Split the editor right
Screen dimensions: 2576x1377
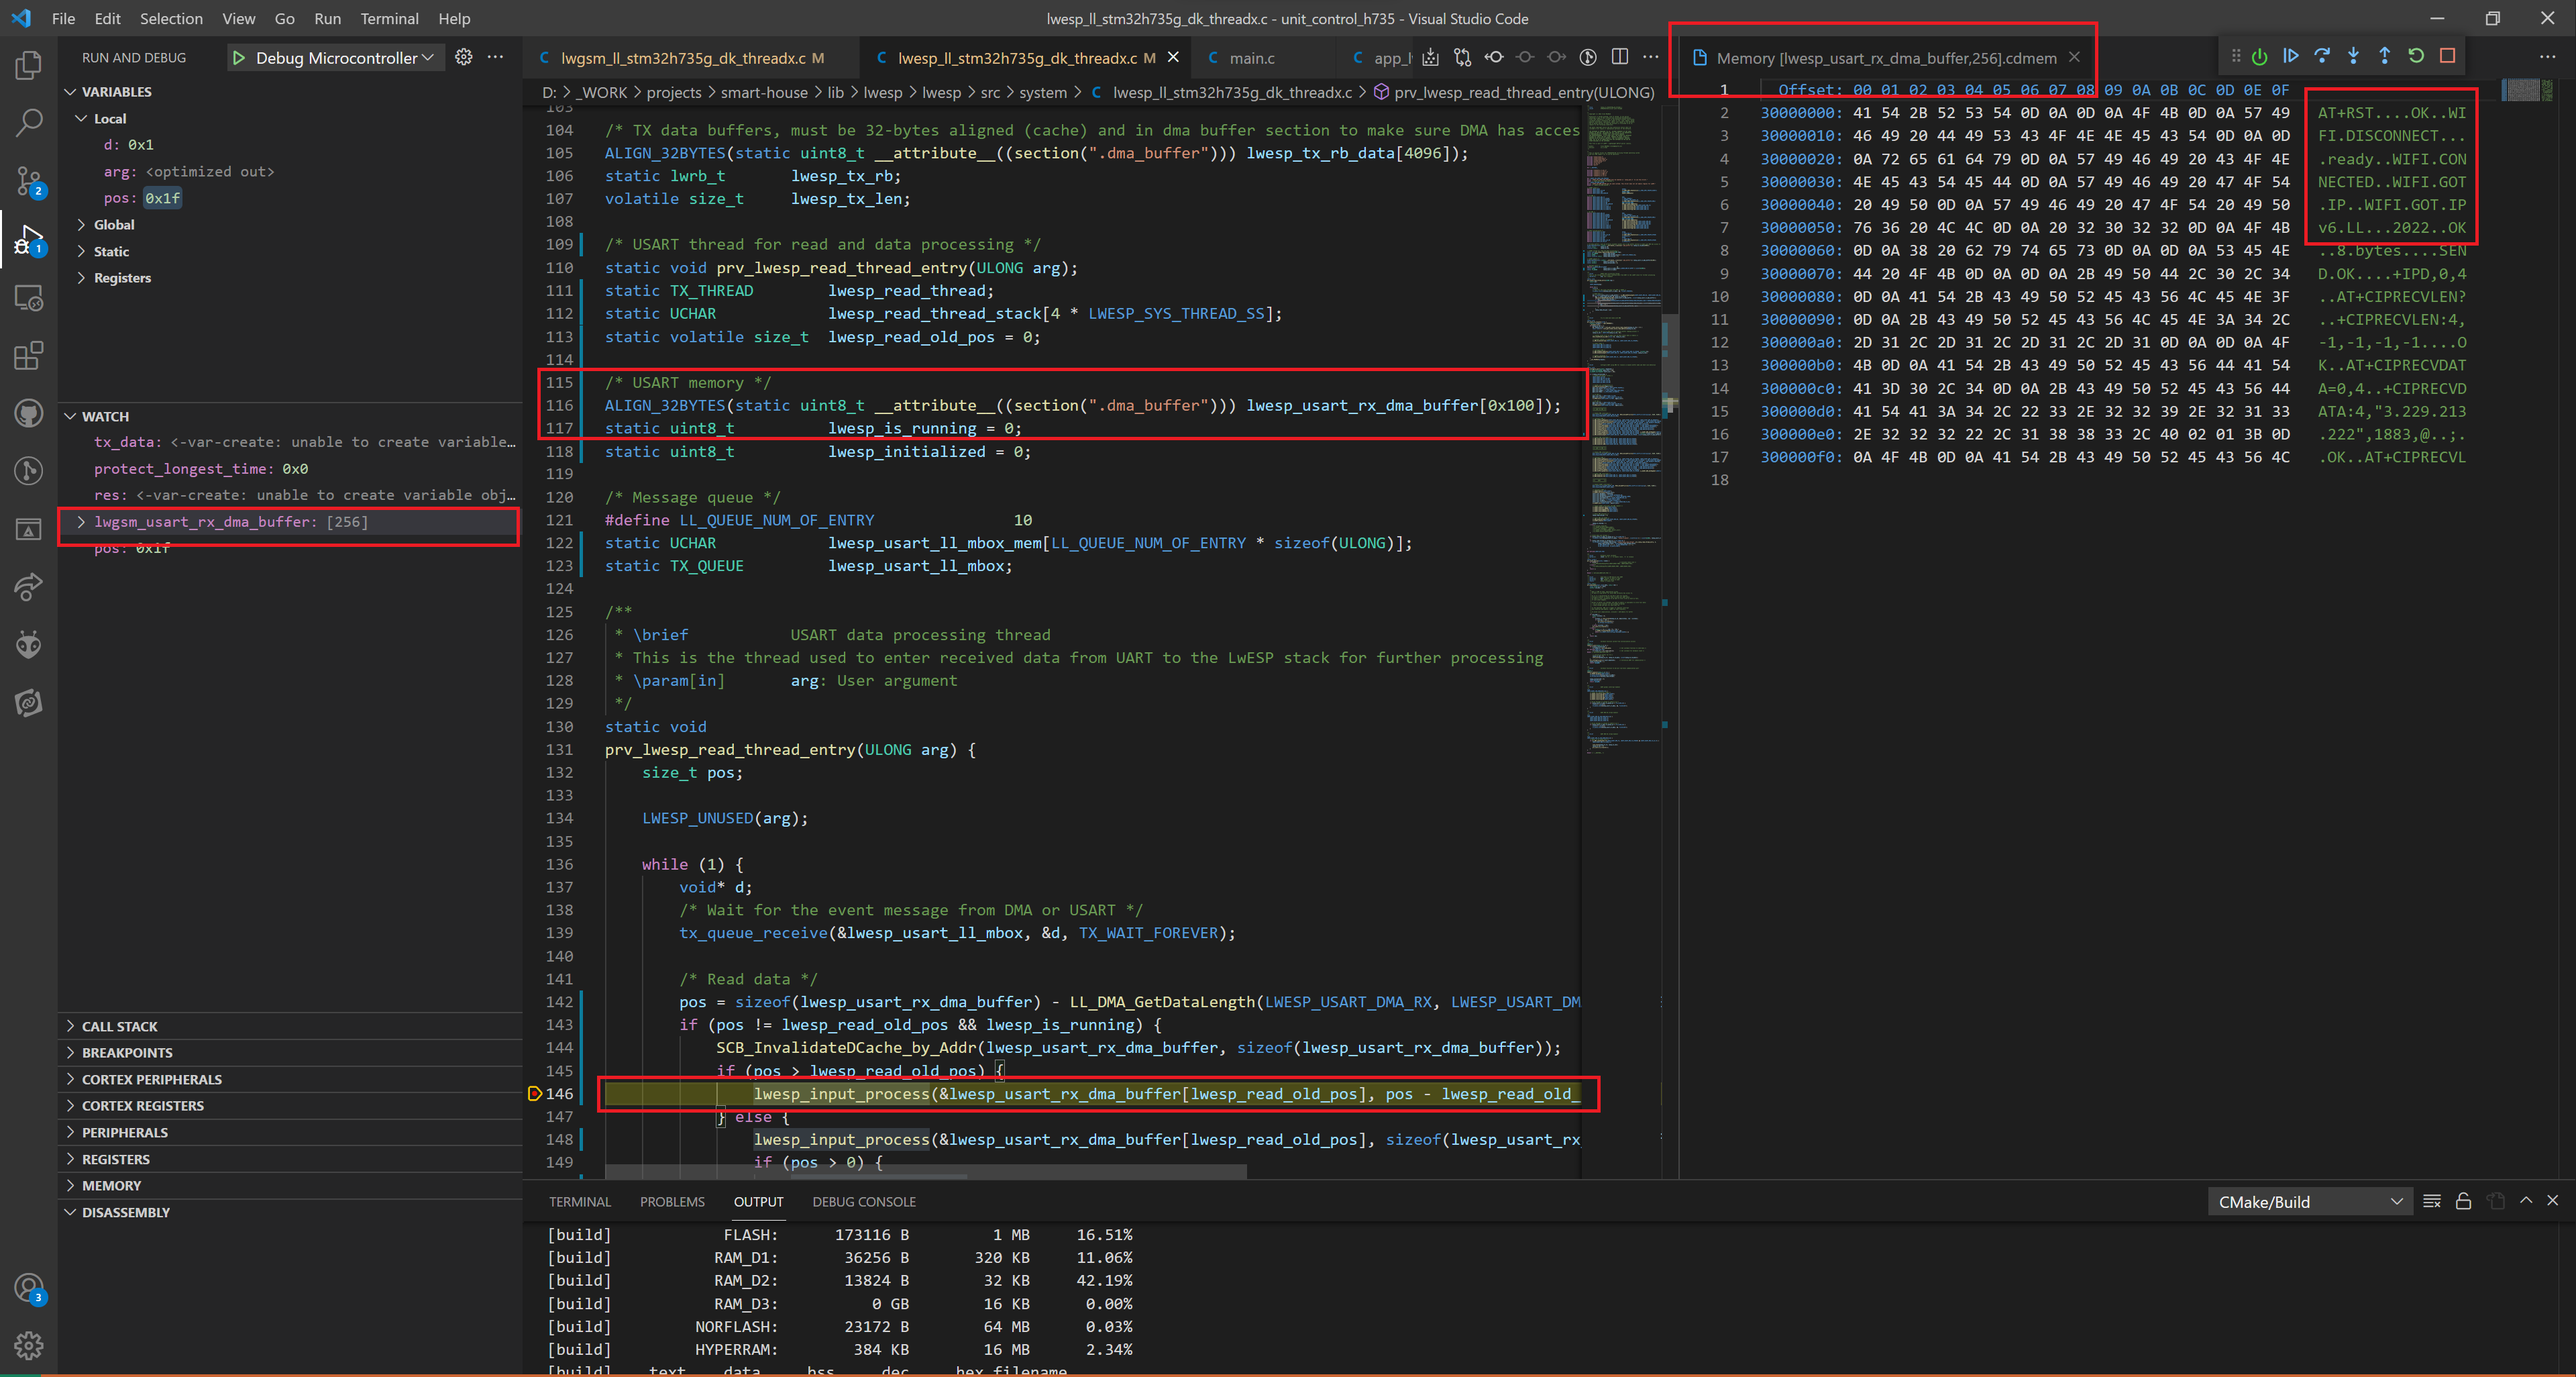(x=1620, y=57)
